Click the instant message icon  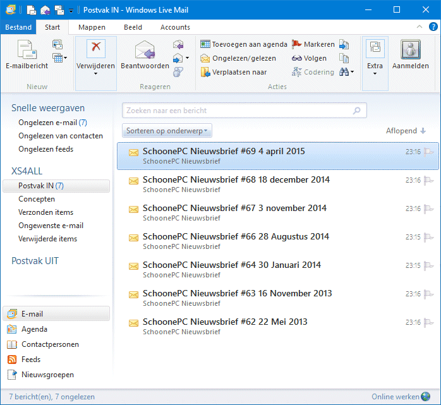178,72
